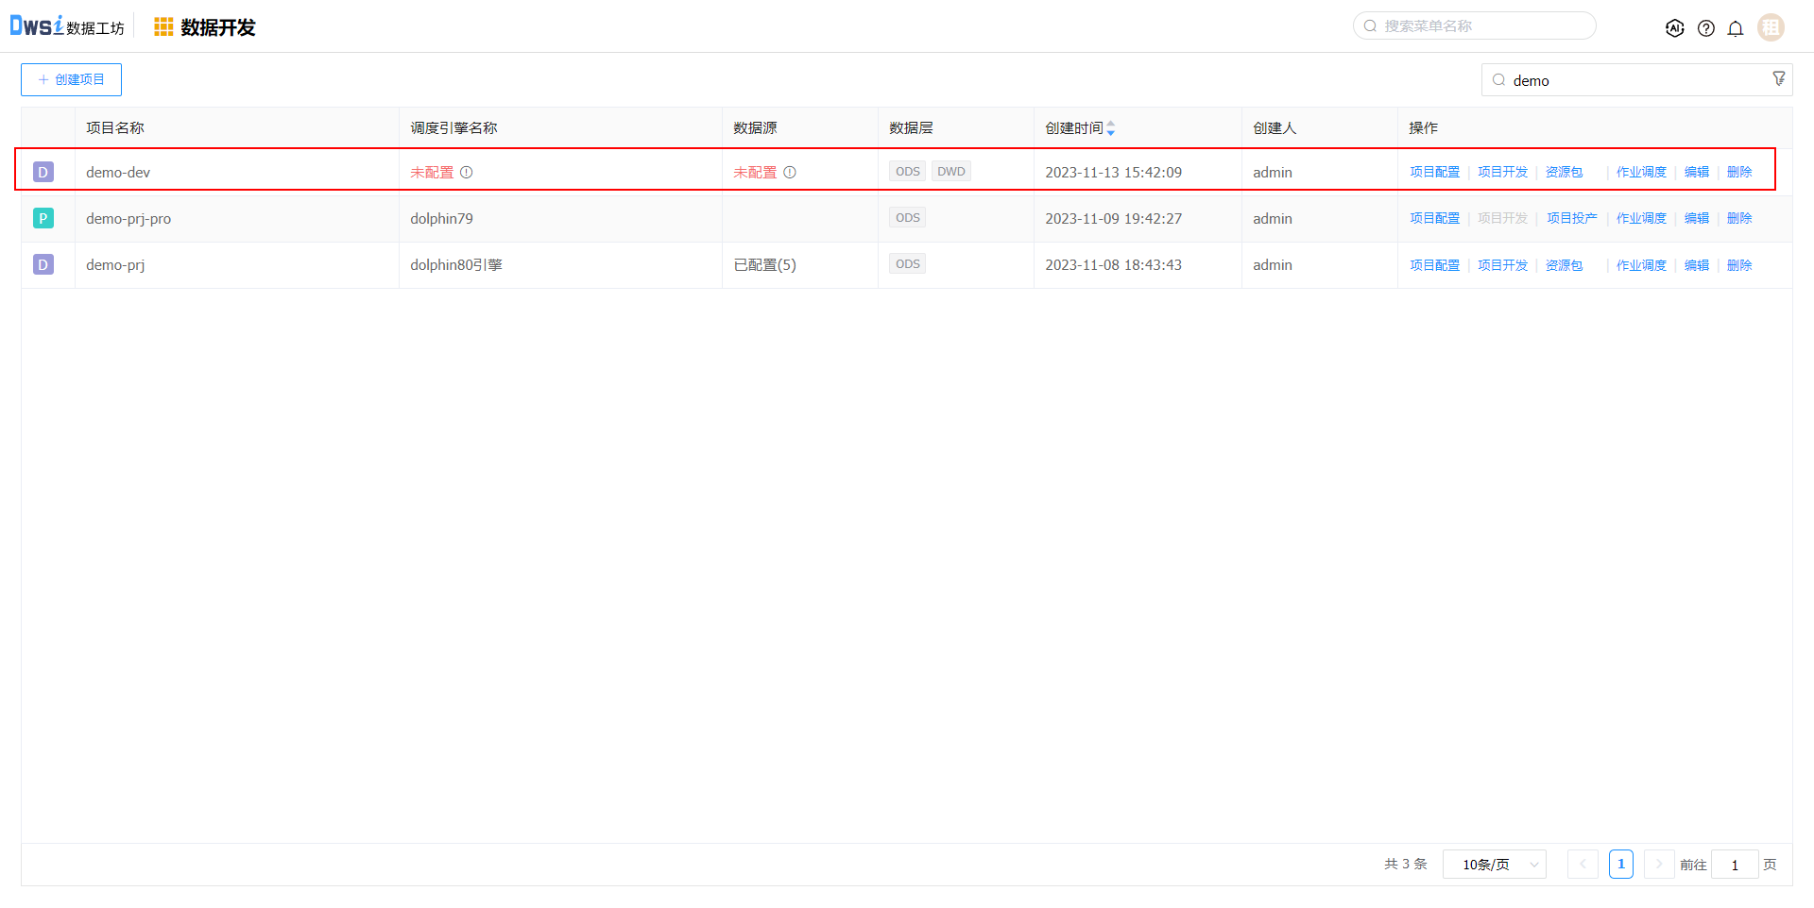Open 项目配置 for demo-dev
1814x908 pixels.
tap(1434, 172)
